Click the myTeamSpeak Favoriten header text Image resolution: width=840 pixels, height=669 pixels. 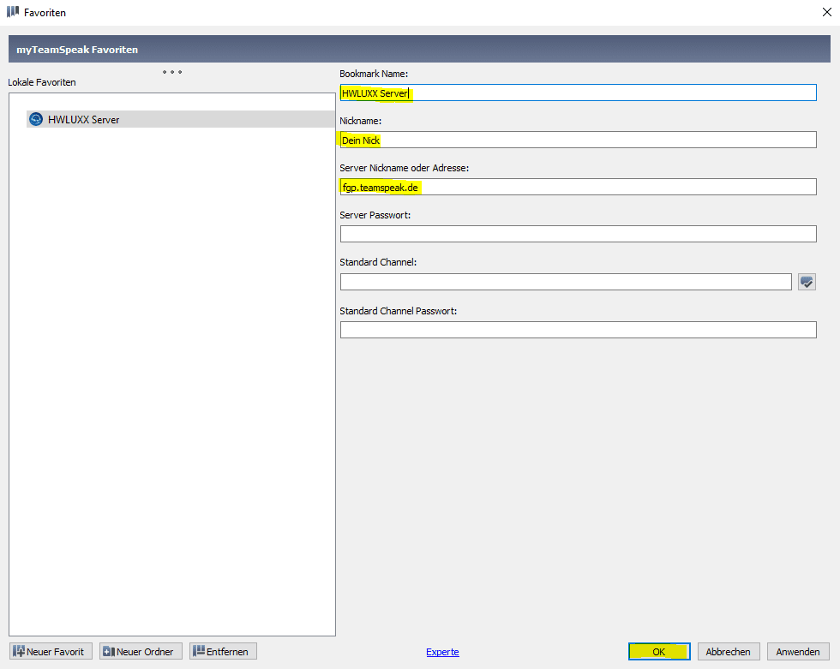(x=77, y=49)
